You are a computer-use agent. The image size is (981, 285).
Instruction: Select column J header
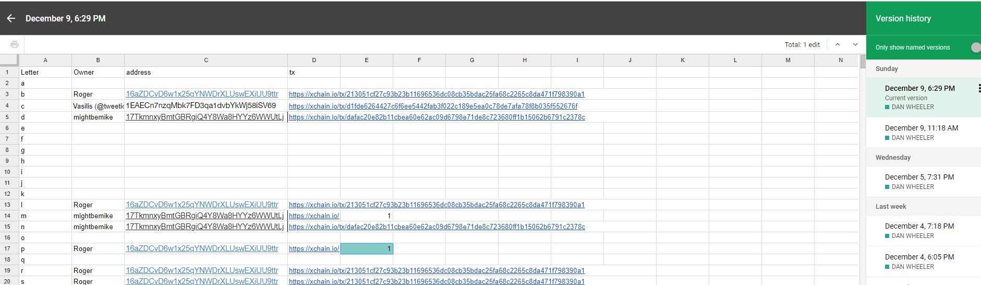[630, 60]
